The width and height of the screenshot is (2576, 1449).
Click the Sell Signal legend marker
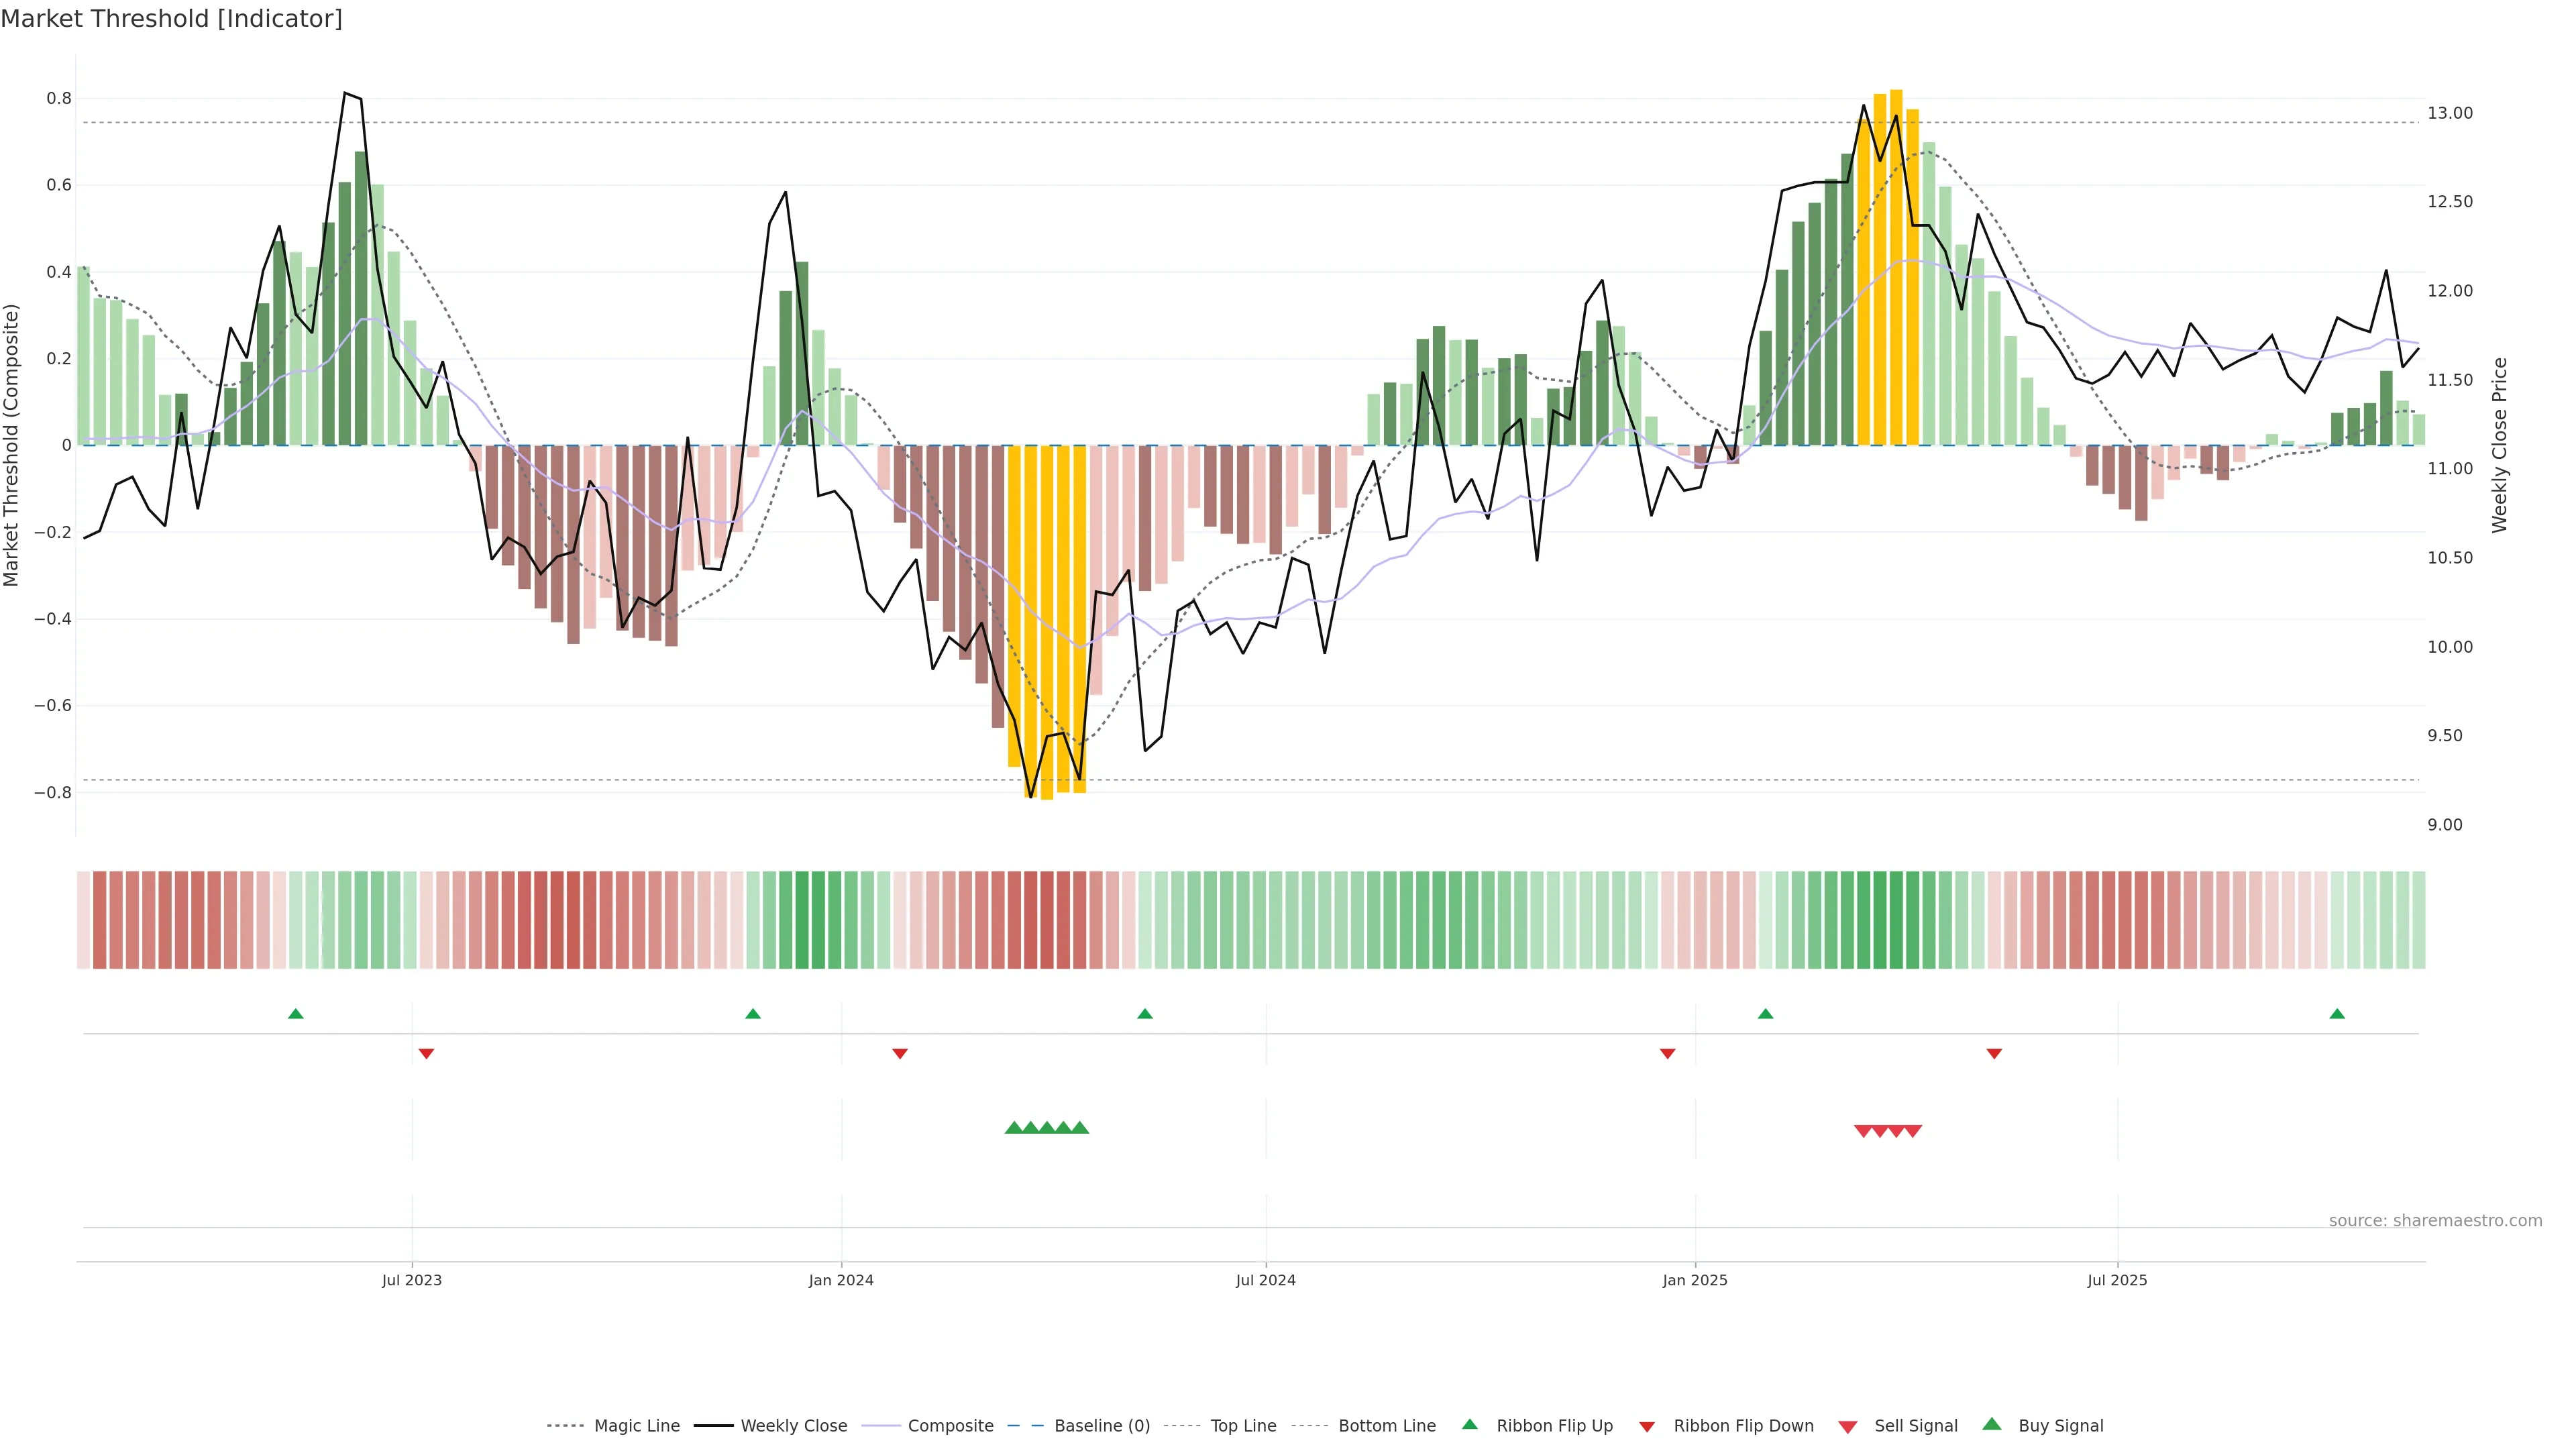point(1847,1427)
